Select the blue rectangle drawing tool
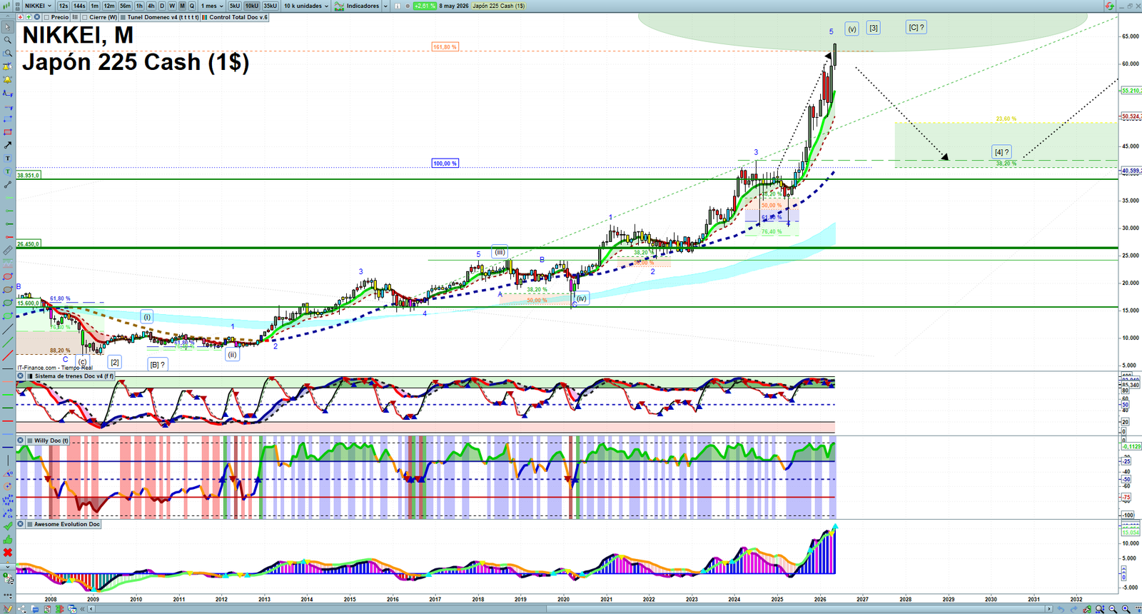 coord(8,119)
